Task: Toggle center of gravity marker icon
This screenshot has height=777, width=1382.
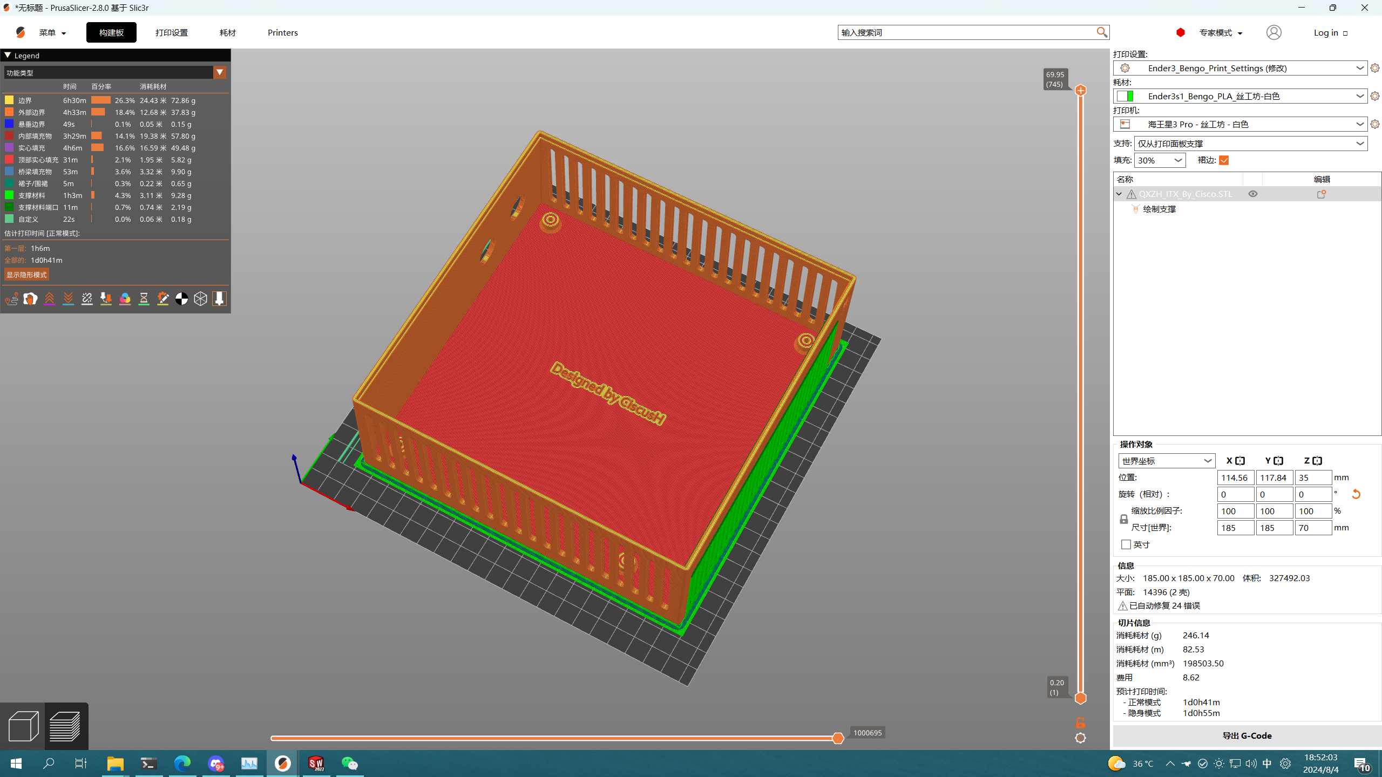Action: [x=181, y=299]
